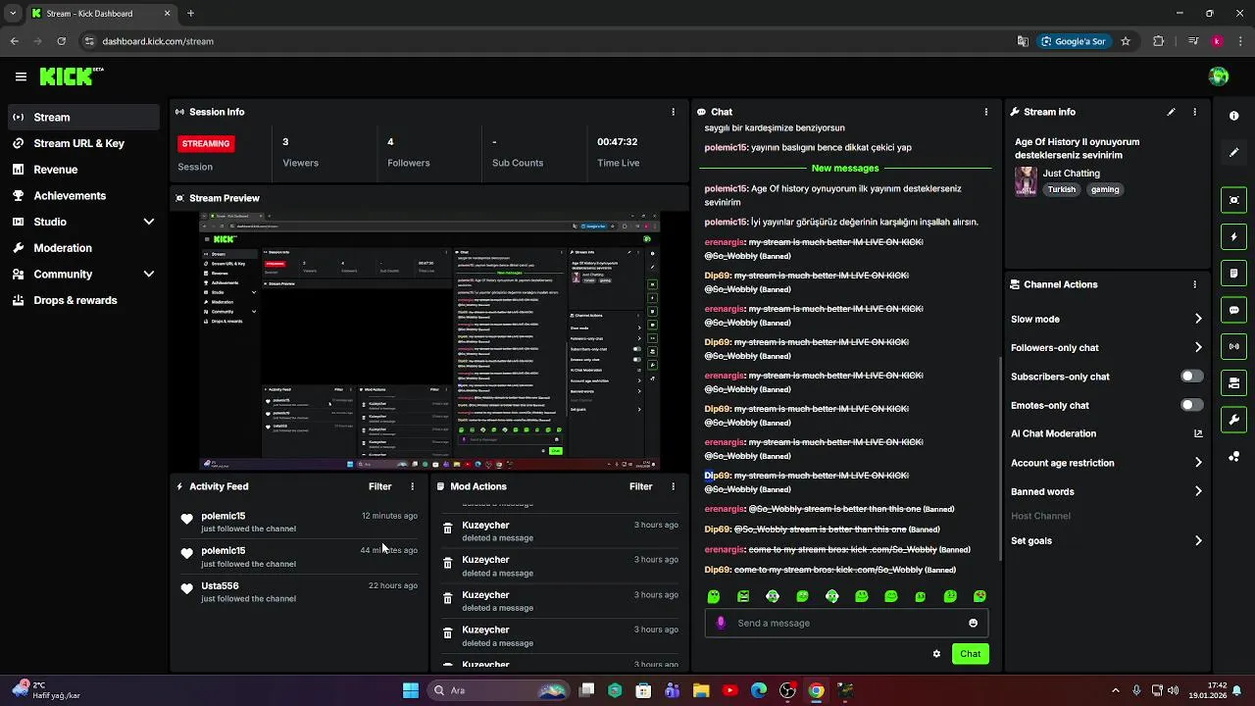Click the gaming tag chip
This screenshot has width=1255, height=706.
1105,189
